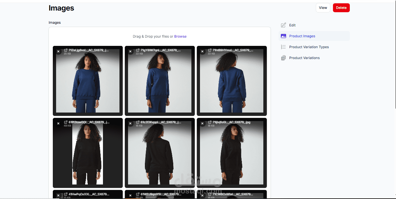The width and height of the screenshot is (396, 199).
Task: Click the file name 71ZeLjg6vsL._AC_SX679_
Action: [89, 50]
